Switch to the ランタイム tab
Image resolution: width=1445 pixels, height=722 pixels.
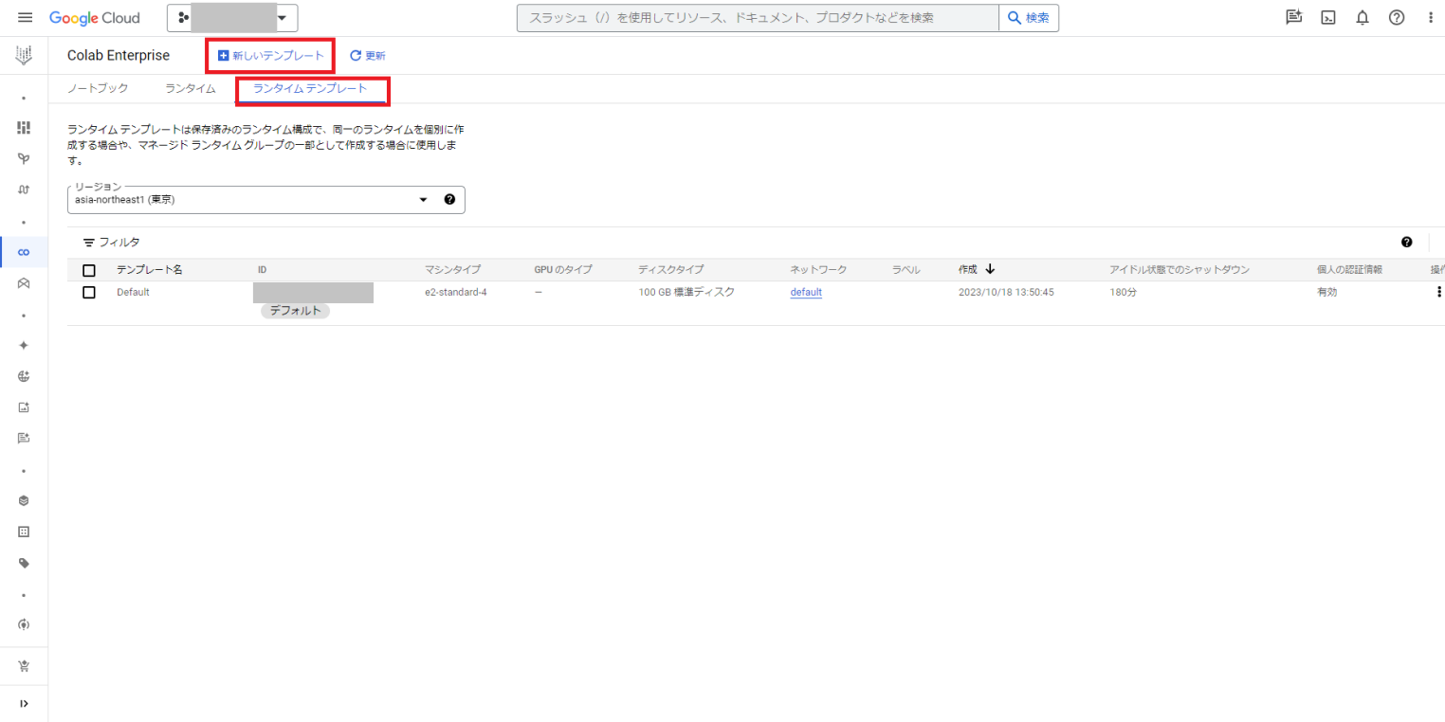tap(191, 88)
